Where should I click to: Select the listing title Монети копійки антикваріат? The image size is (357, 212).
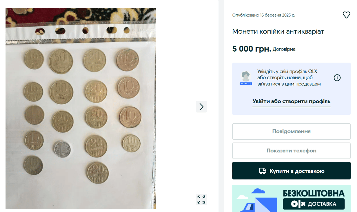tap(278, 31)
